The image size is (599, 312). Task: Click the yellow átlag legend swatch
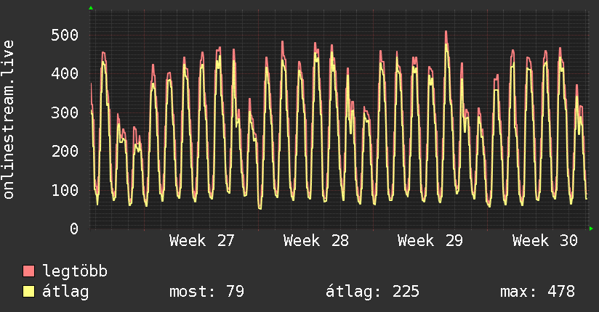click(x=28, y=292)
